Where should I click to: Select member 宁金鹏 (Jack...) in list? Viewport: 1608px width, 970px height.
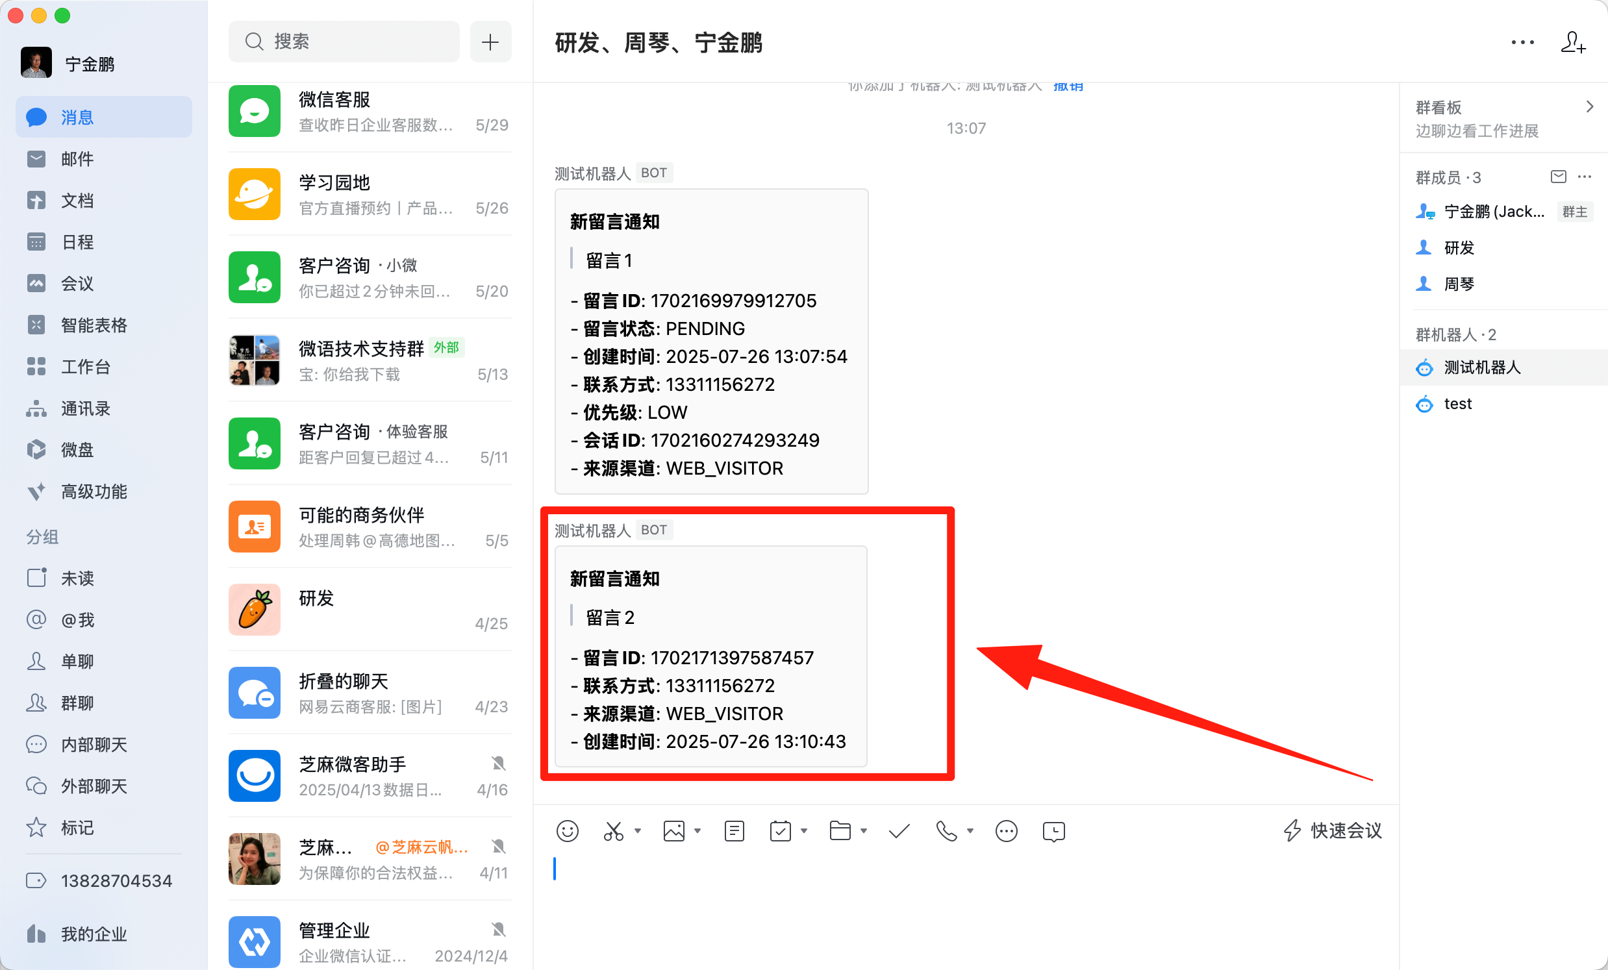[1503, 212]
